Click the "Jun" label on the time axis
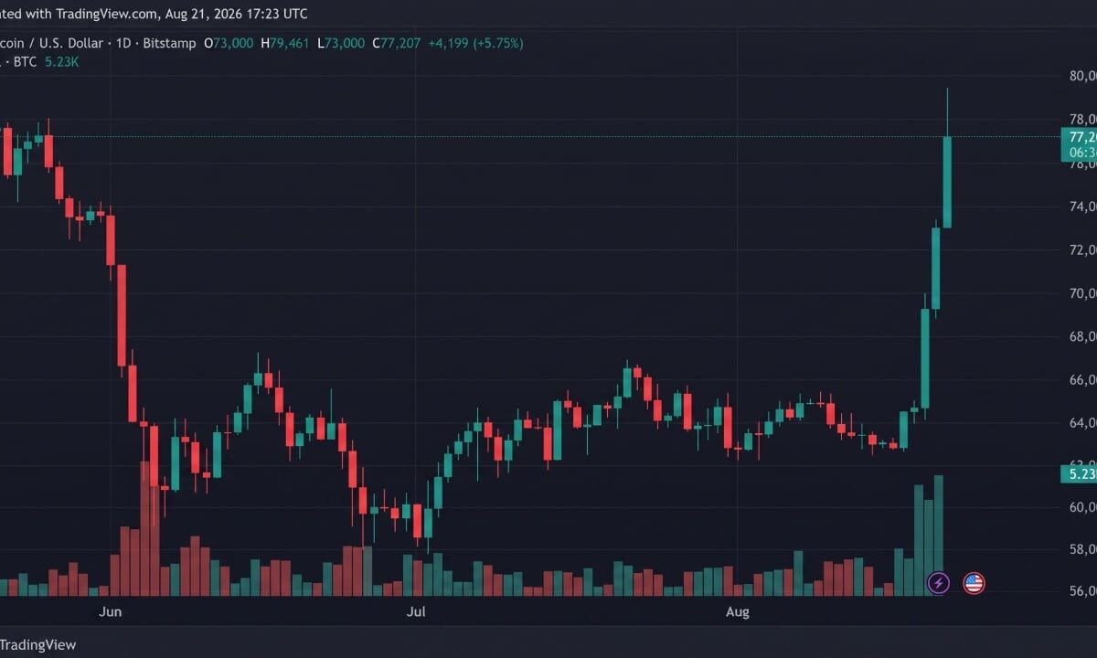Image resolution: width=1097 pixels, height=658 pixels. (111, 612)
